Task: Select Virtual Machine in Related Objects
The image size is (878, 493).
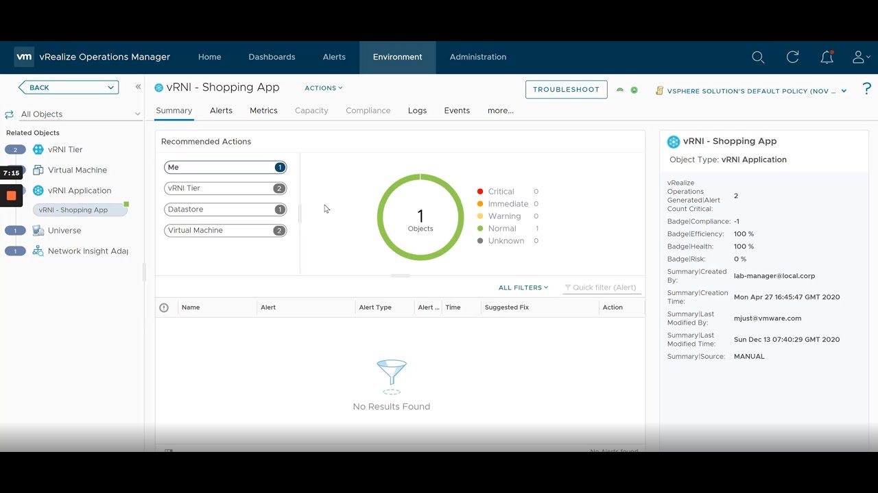Action: click(78, 170)
